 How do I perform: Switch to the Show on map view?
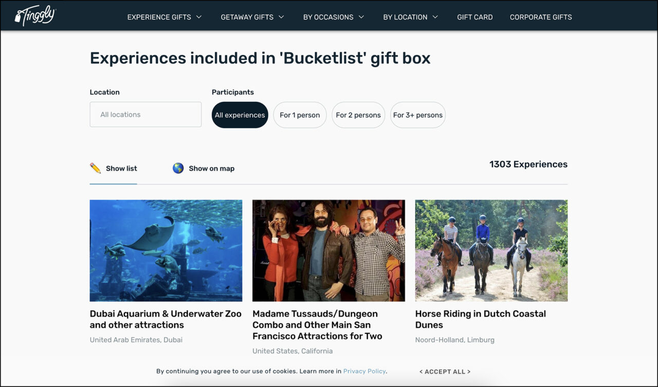pyautogui.click(x=211, y=168)
